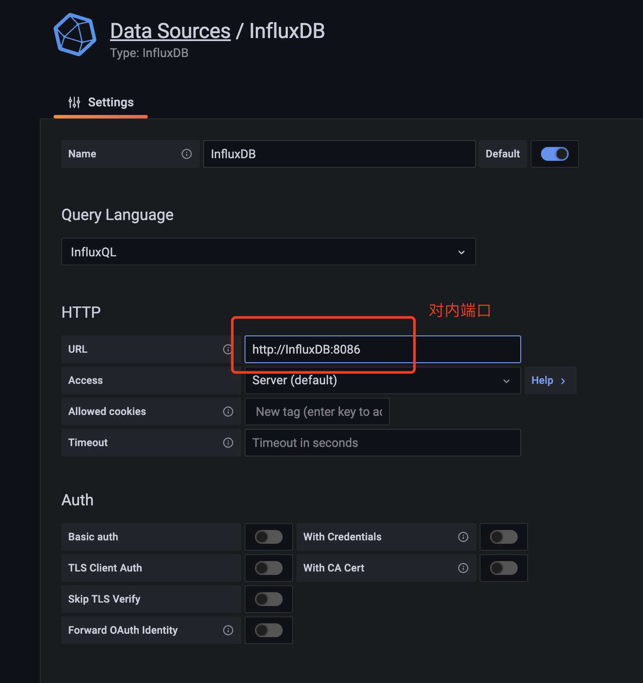Click the Timeout in seconds field
Screen dimensions: 643x683
coord(383,443)
